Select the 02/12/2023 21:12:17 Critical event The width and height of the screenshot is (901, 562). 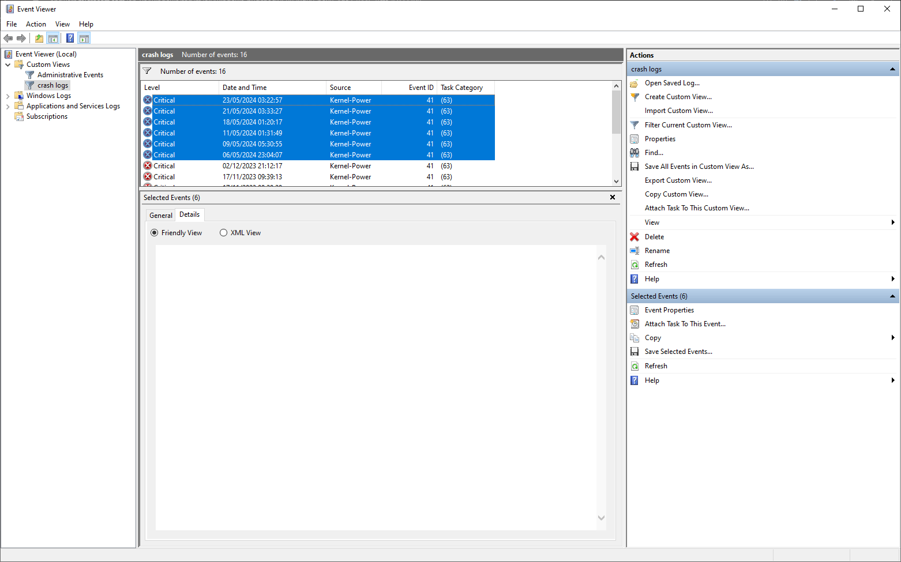pos(318,166)
